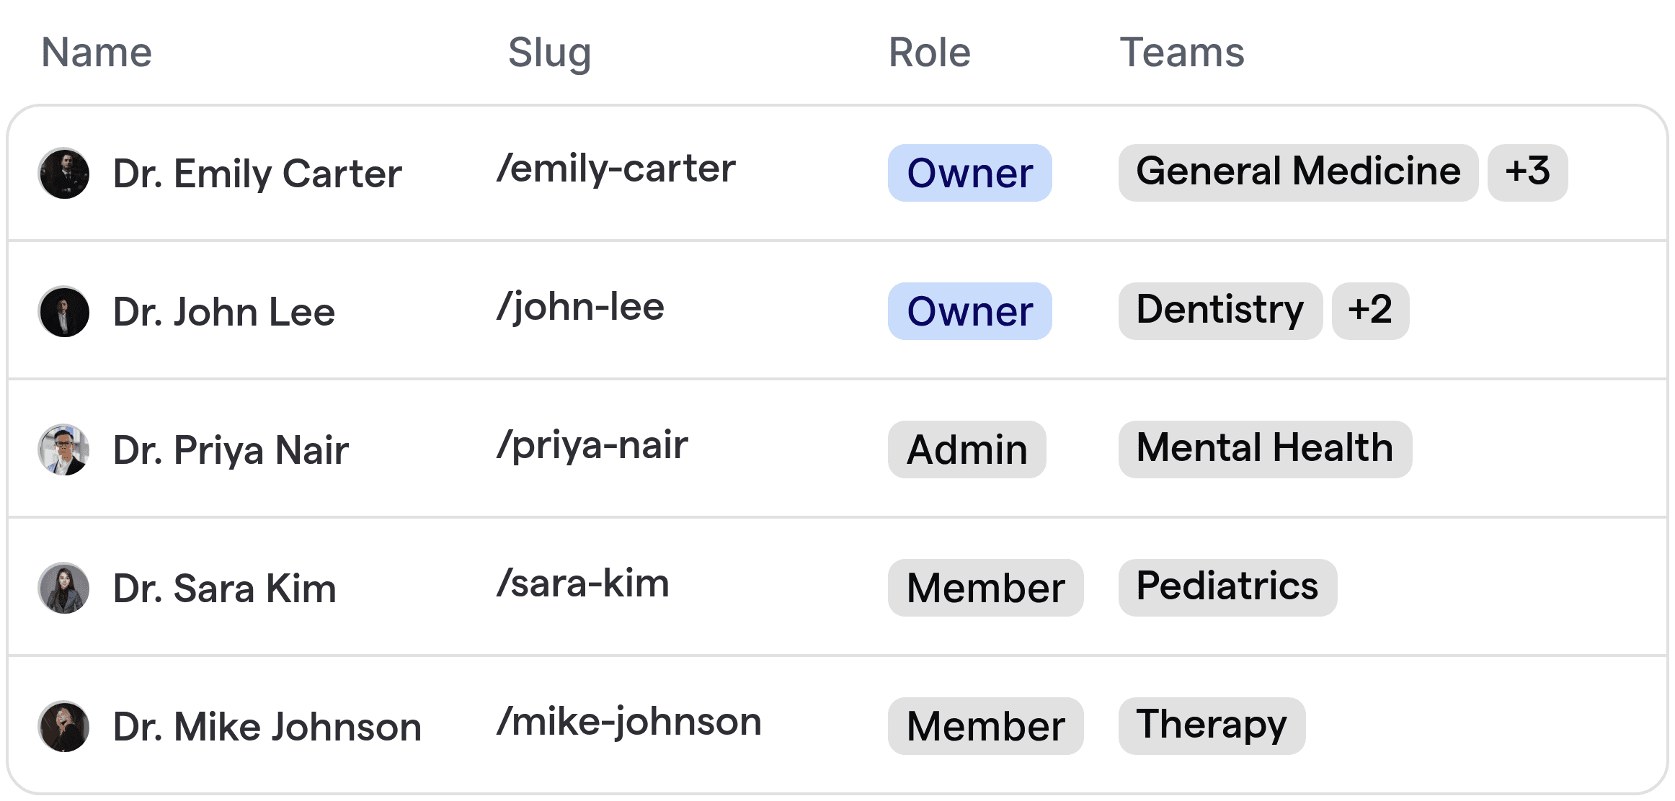This screenshot has width=1675, height=801.
Task: Click Dr. Sara Kim's profile avatar
Action: point(63,588)
